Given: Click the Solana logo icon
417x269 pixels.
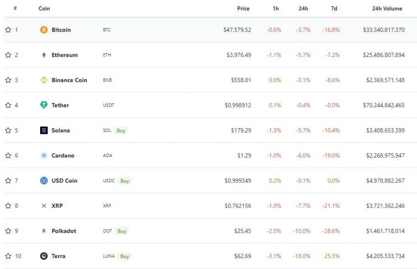Looking at the screenshot, I should pyautogui.click(x=44, y=130).
